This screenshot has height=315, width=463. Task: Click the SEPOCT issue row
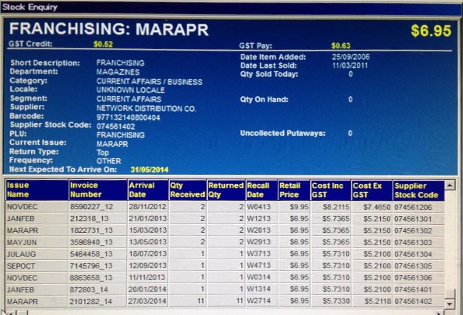(36, 266)
